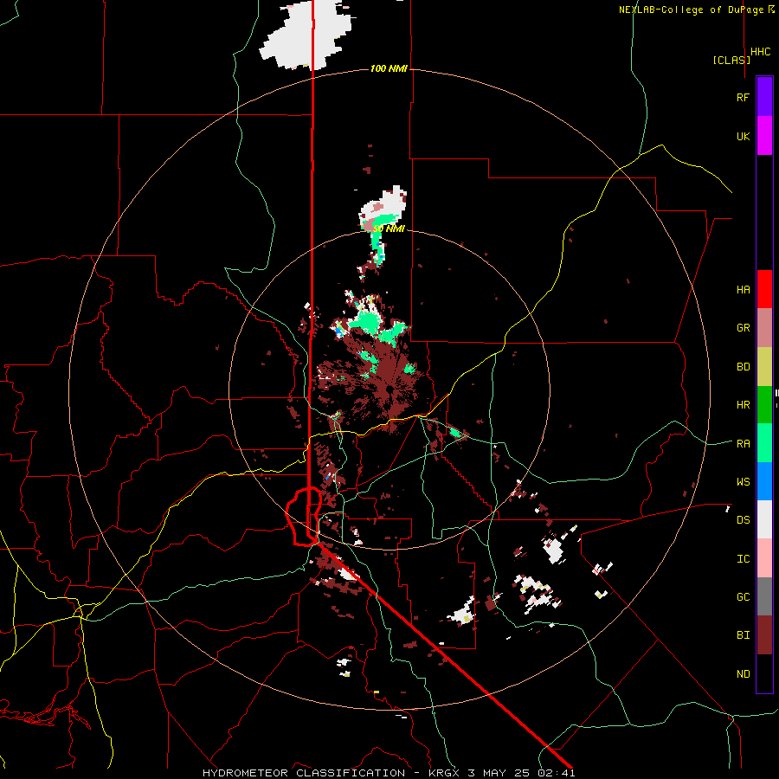Image resolution: width=779 pixels, height=779 pixels.
Task: Click the HR legend label
Action: [743, 405]
